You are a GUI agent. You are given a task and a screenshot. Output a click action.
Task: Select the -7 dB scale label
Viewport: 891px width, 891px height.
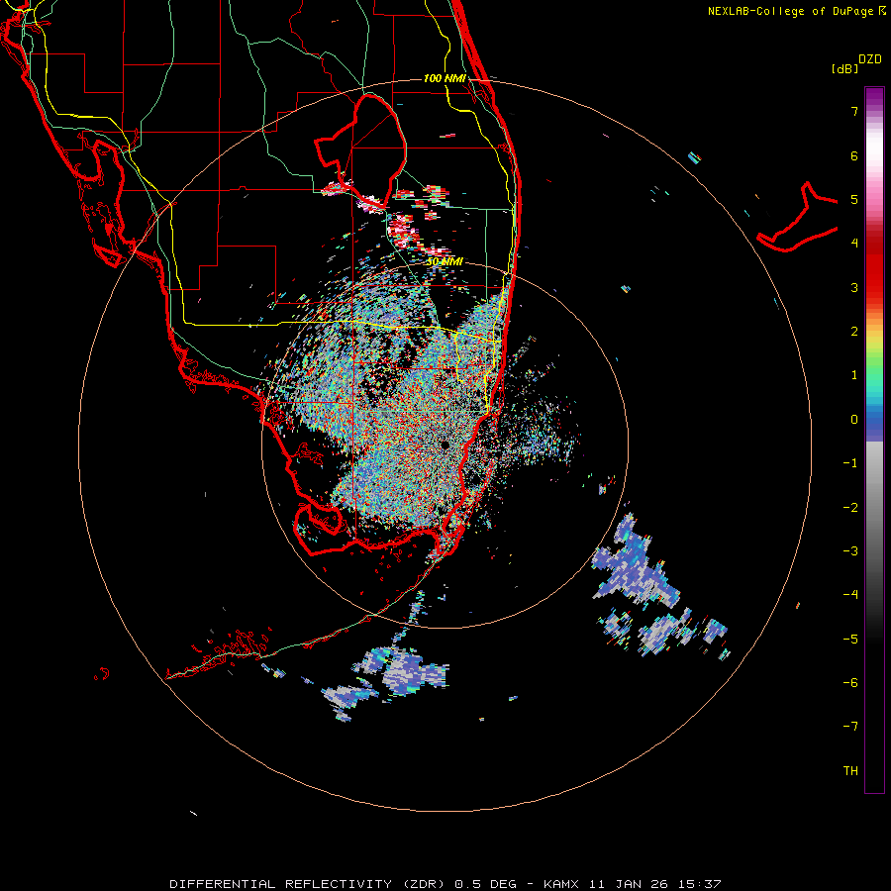coord(850,727)
